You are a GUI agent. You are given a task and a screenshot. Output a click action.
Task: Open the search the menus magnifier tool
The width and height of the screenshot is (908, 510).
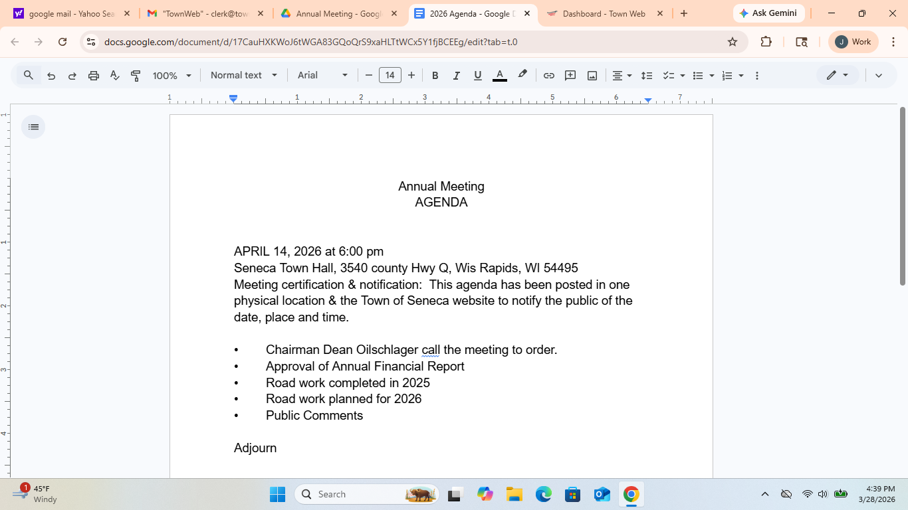coord(29,76)
